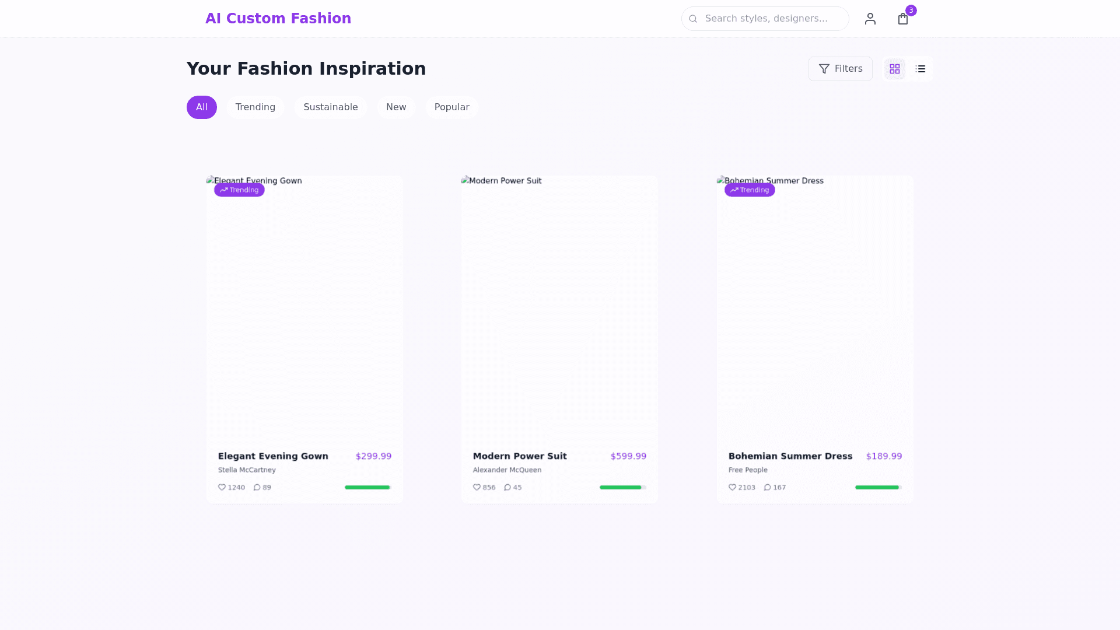Screen dimensions: 1120x630
Task: Open the Filters panel
Action: coord(840,69)
